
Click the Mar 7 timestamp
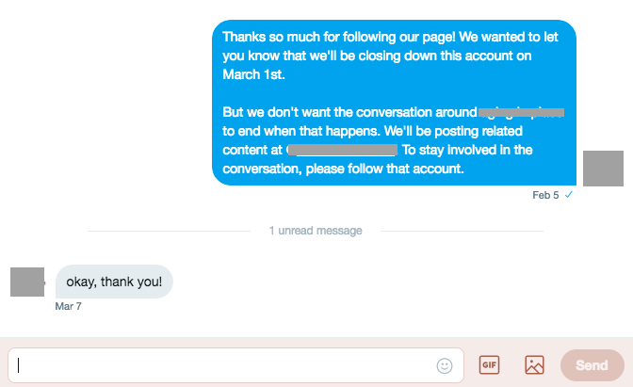68,306
